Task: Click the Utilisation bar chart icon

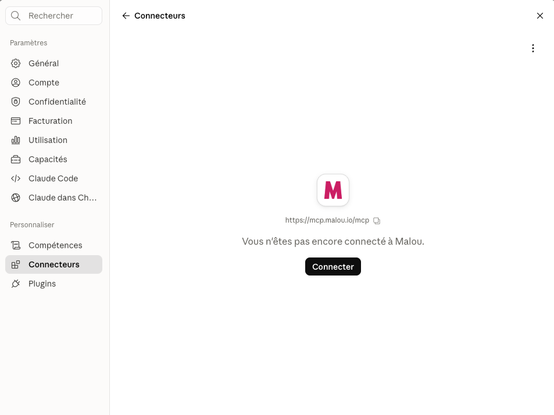Action: [x=16, y=140]
